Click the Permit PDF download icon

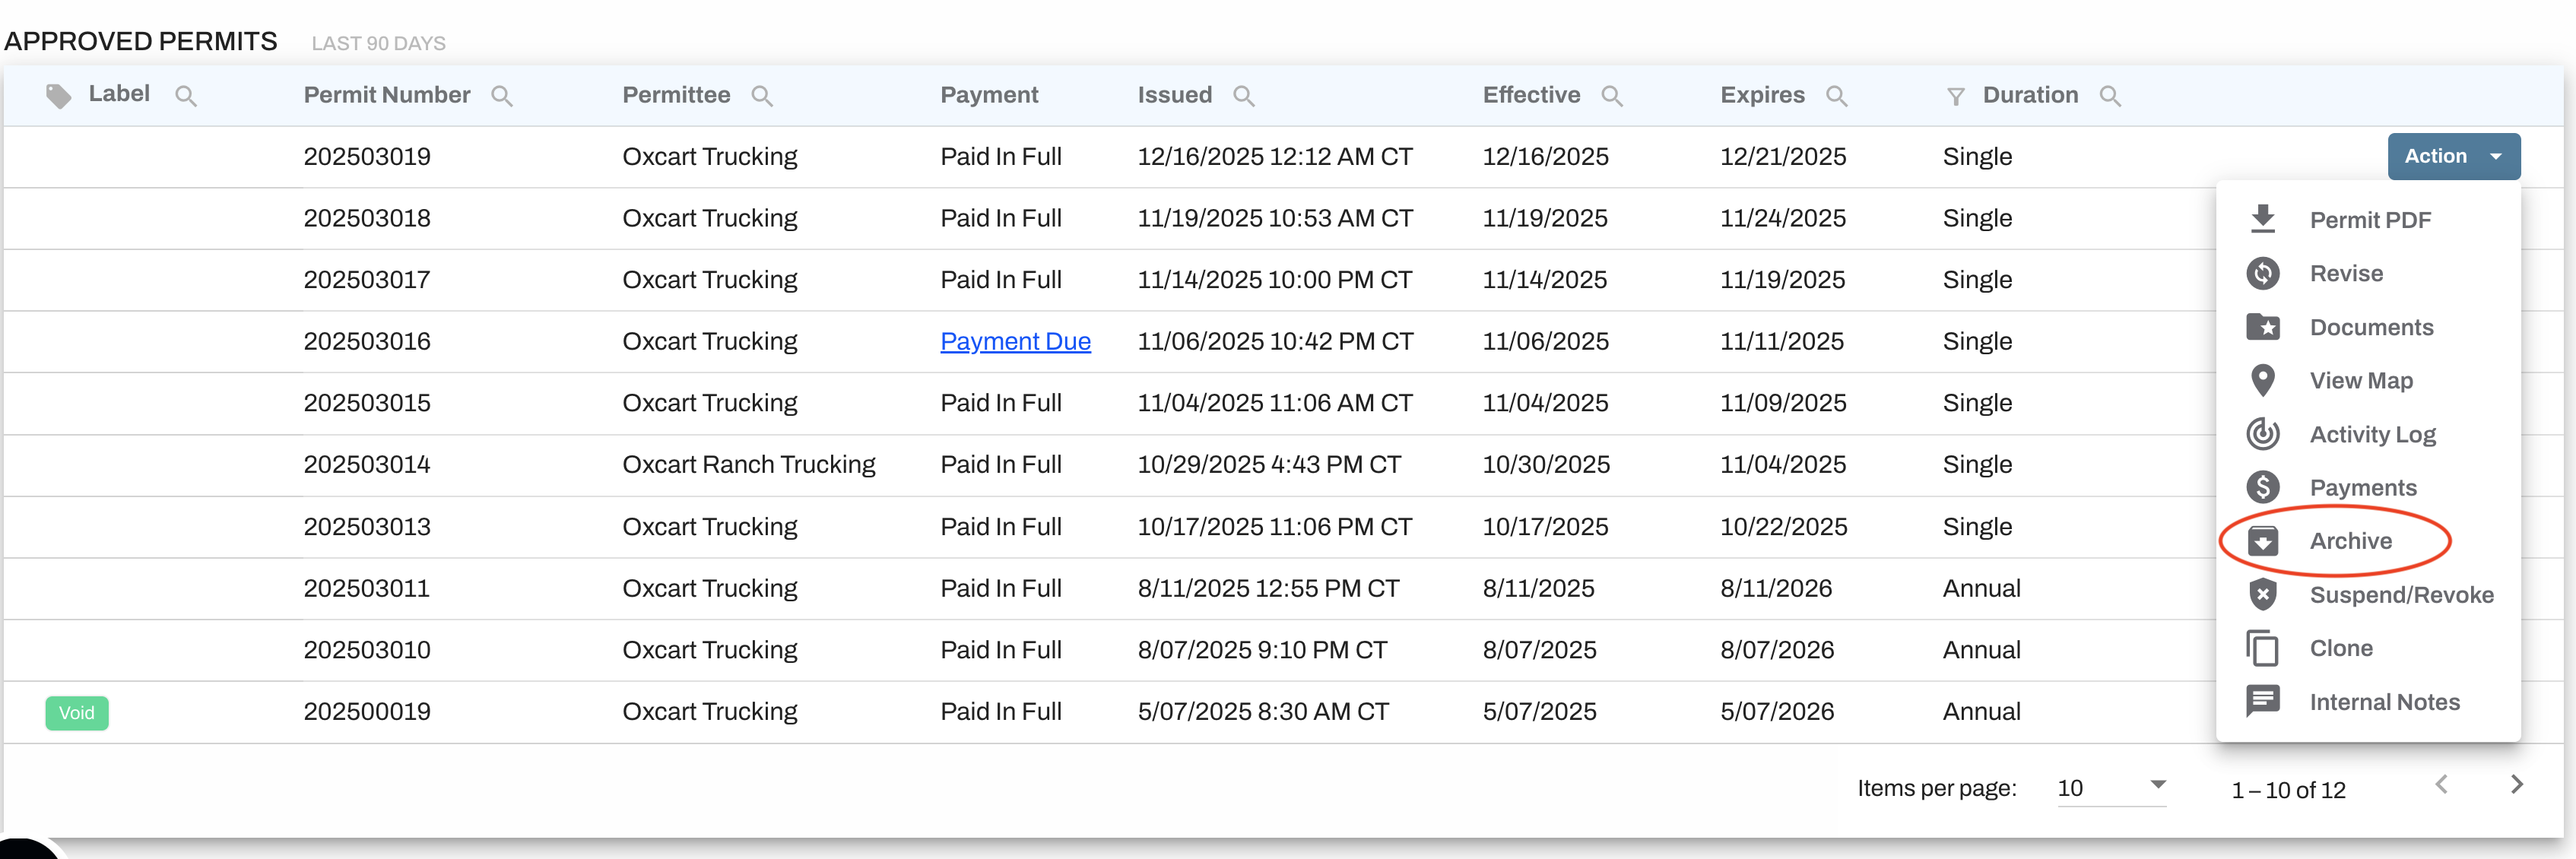click(2263, 219)
